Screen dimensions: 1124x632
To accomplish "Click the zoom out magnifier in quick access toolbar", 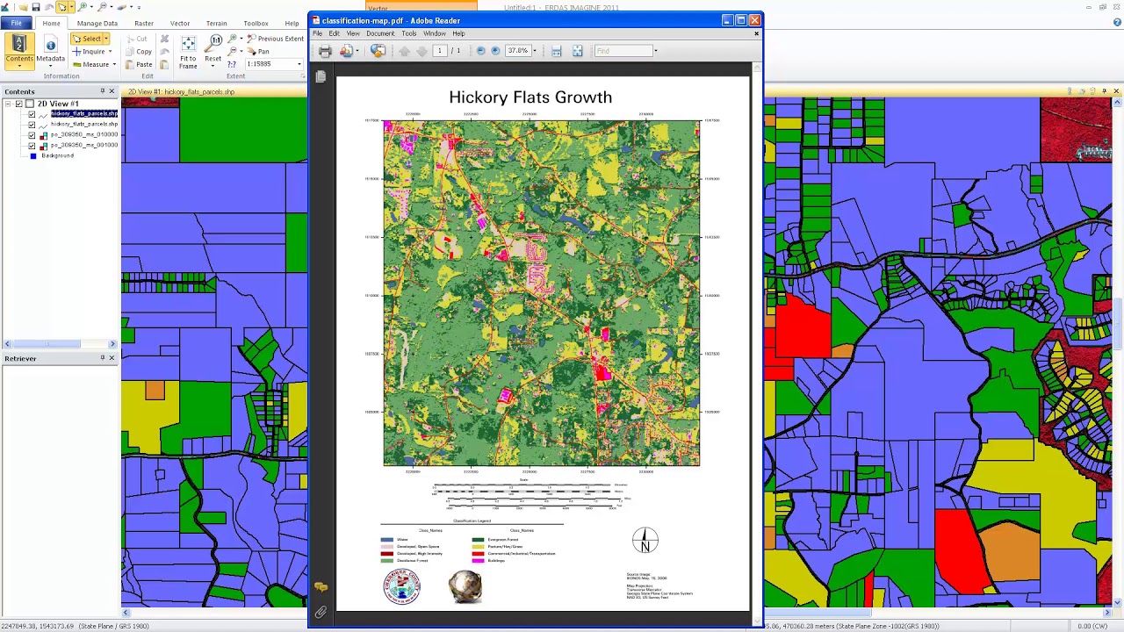I will [x=103, y=8].
